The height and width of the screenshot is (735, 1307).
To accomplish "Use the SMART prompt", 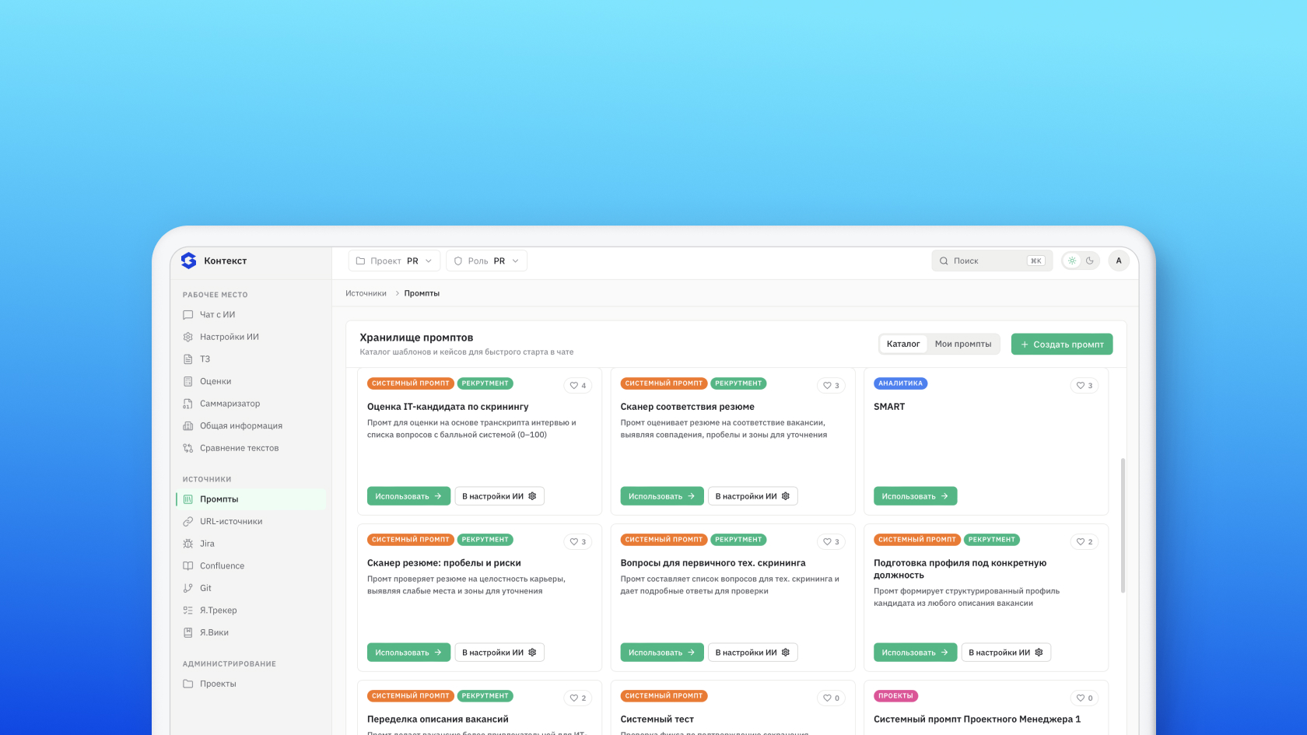I will [915, 496].
